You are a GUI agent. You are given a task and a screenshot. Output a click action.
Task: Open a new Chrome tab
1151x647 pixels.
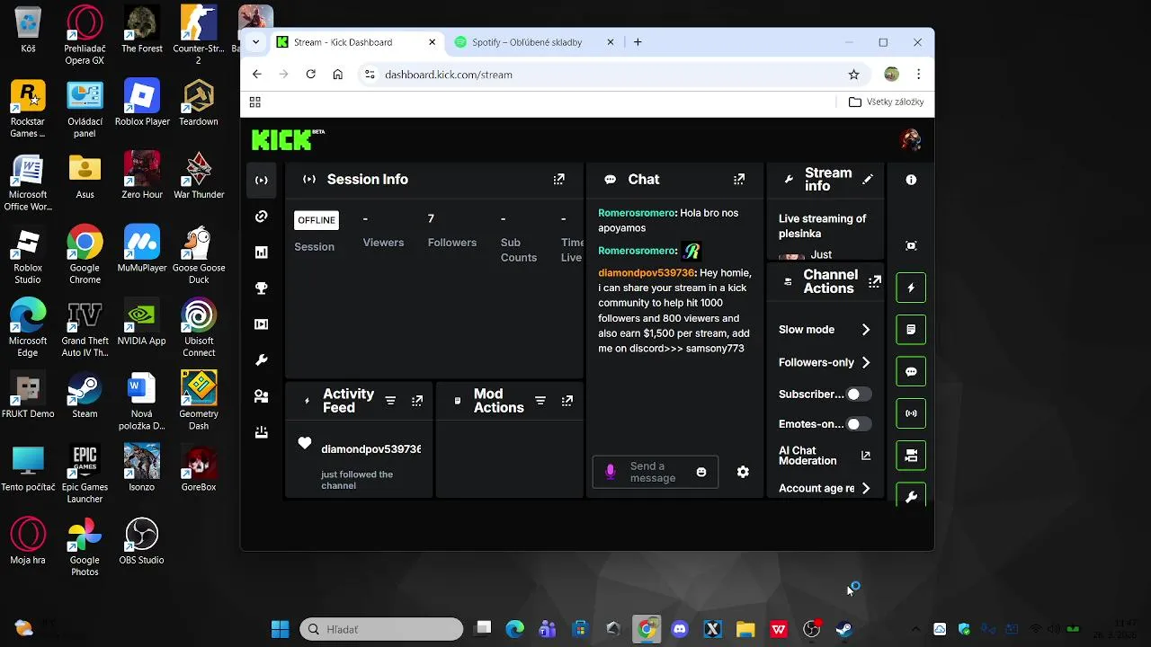coord(638,42)
